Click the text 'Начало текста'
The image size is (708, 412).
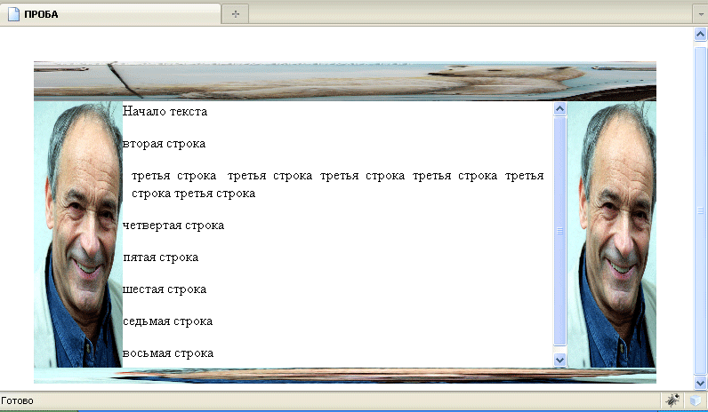tap(165, 111)
